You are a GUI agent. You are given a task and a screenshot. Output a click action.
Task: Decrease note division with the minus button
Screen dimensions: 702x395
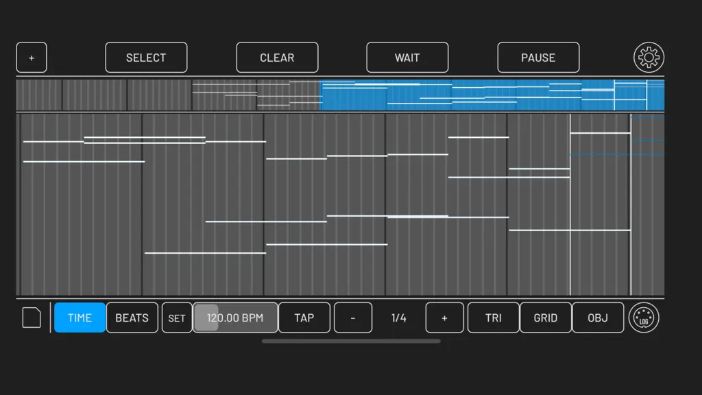pos(353,318)
